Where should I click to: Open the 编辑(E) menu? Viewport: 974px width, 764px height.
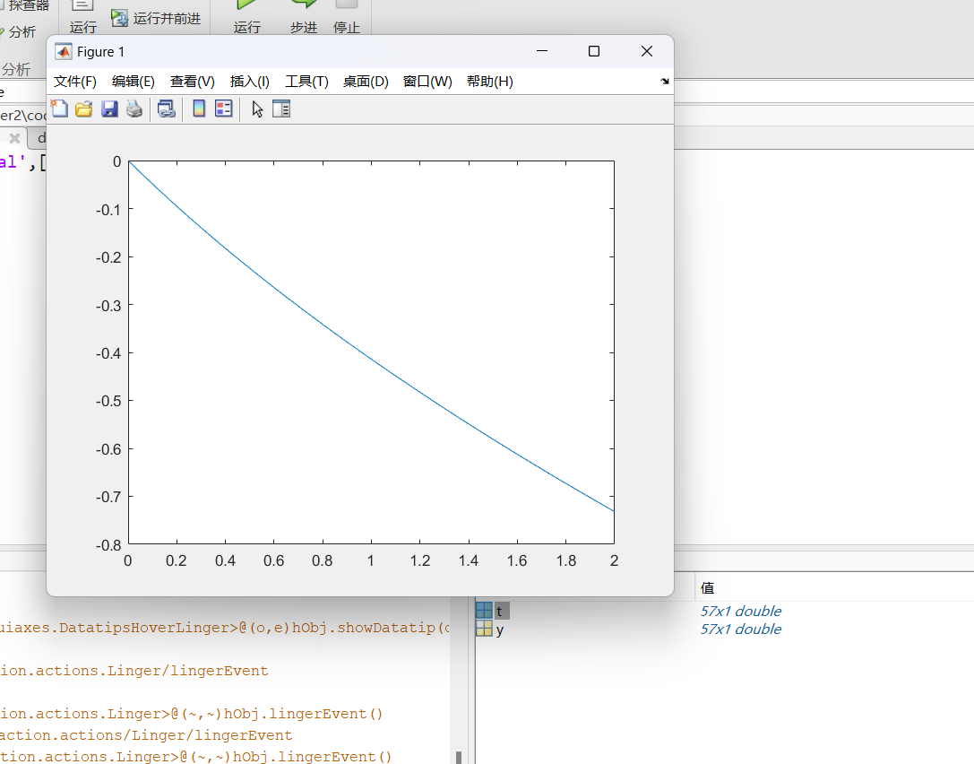pyautogui.click(x=133, y=82)
